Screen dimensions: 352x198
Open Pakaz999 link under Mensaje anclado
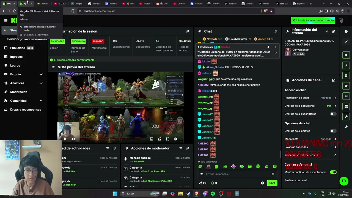[139, 161]
